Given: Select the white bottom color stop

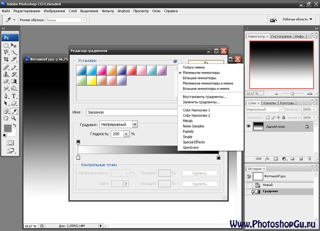Looking at the screenshot, I should 78,157.
